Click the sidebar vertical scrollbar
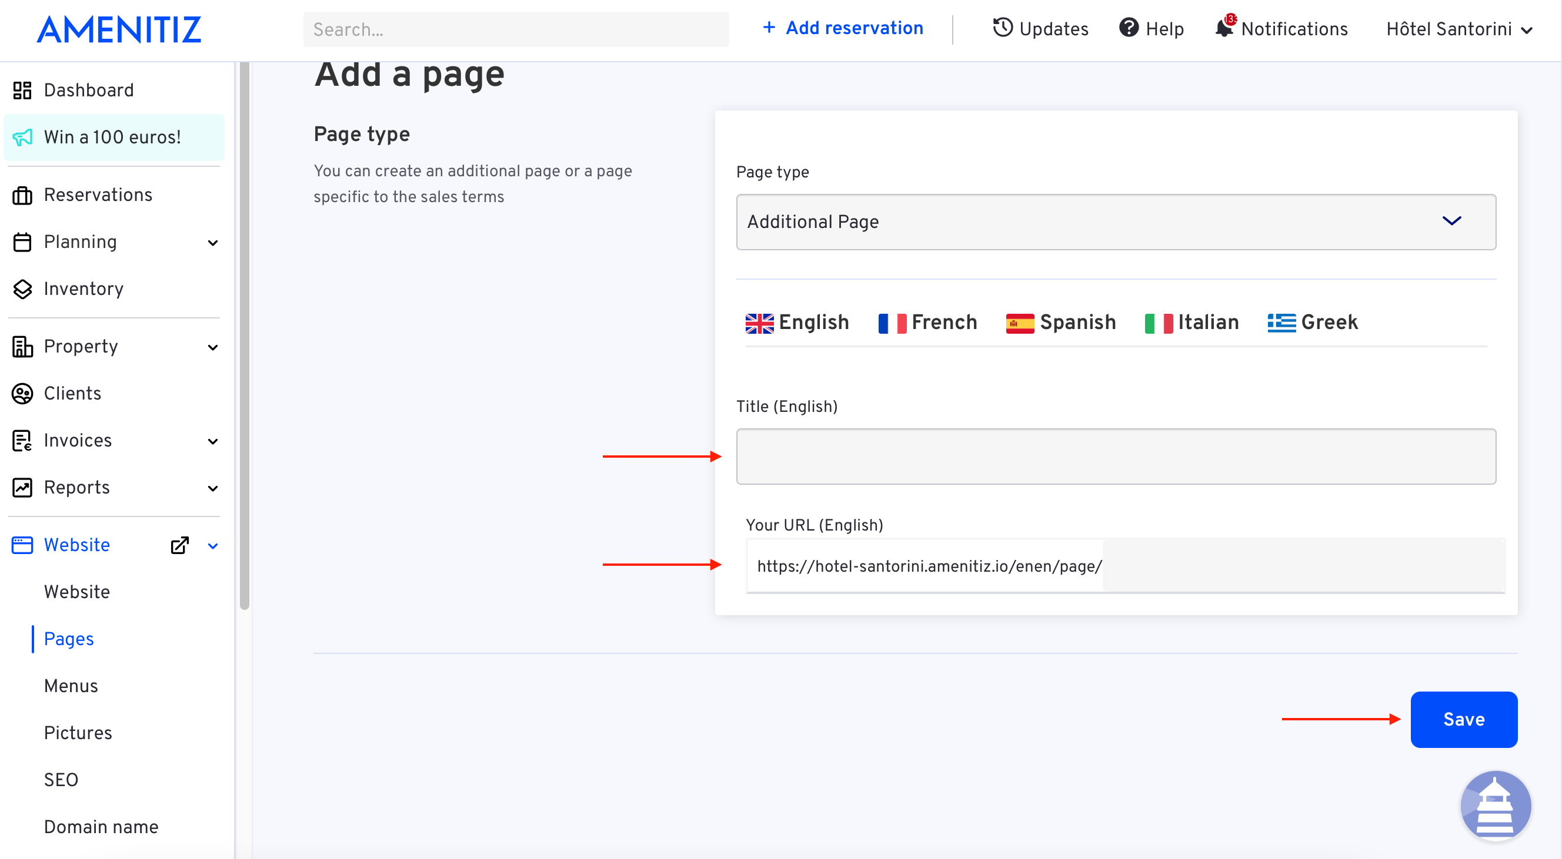The image size is (1562, 859). (x=245, y=336)
